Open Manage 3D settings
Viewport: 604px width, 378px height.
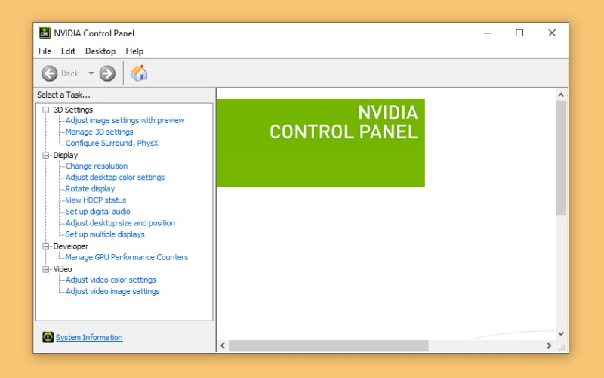point(100,132)
